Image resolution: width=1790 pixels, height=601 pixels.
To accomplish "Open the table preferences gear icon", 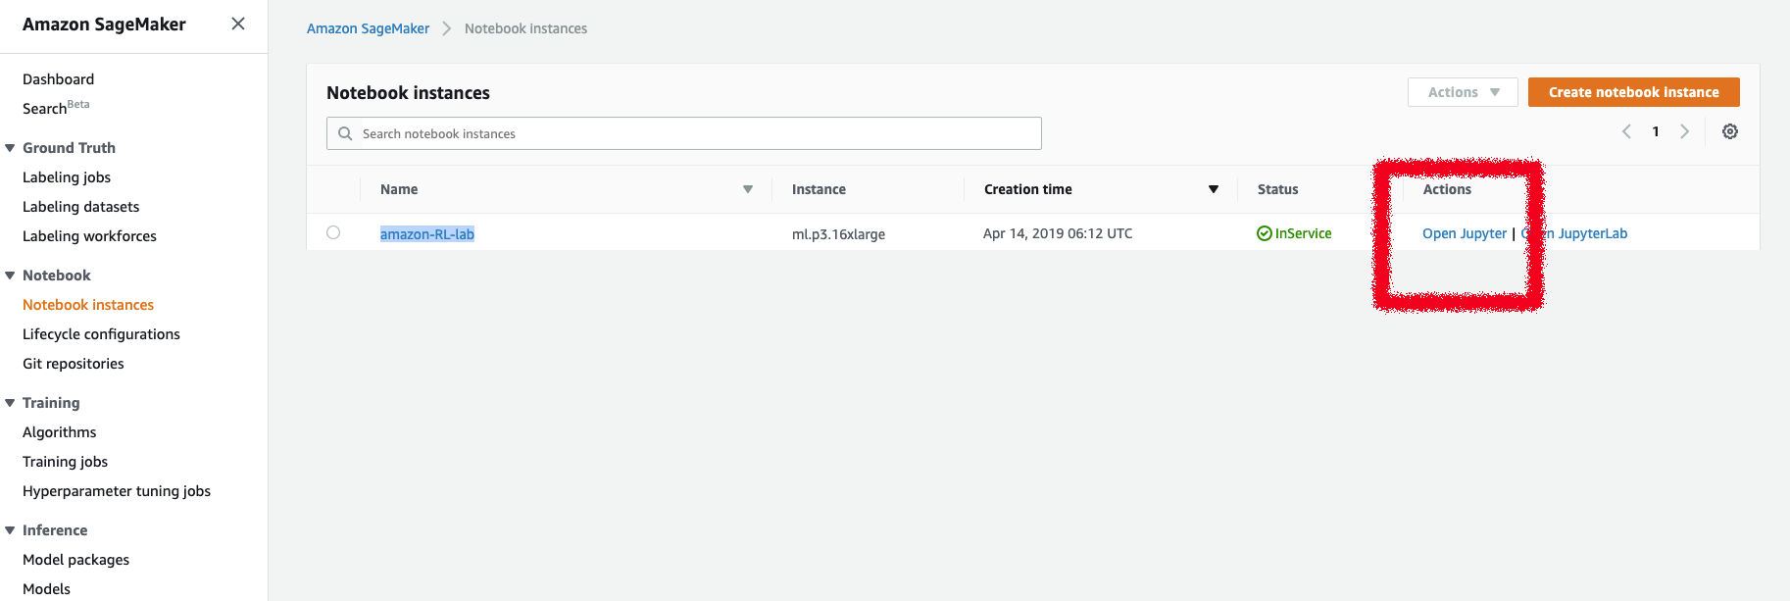I will (x=1730, y=131).
